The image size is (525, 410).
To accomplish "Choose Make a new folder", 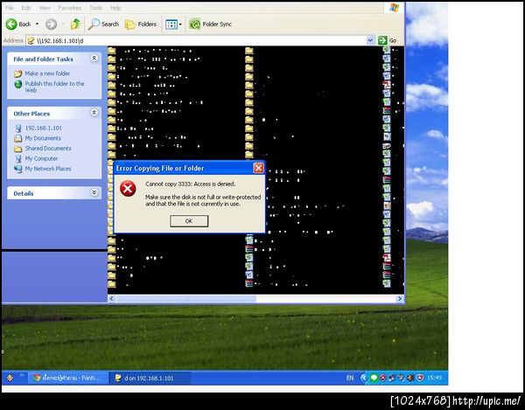I will 47,73.
